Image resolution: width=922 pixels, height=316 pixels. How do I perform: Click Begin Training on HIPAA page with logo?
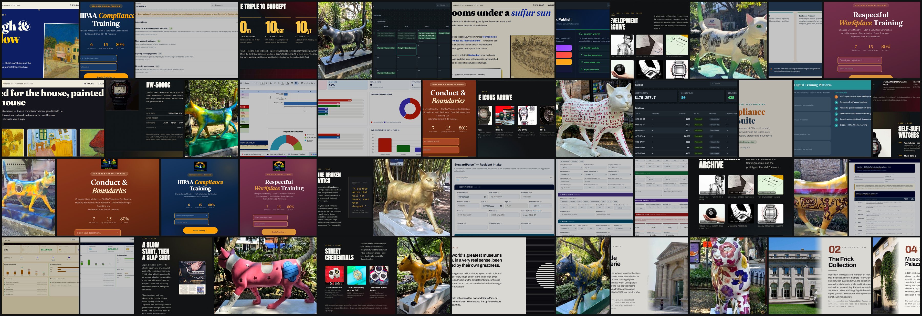pyautogui.click(x=201, y=231)
